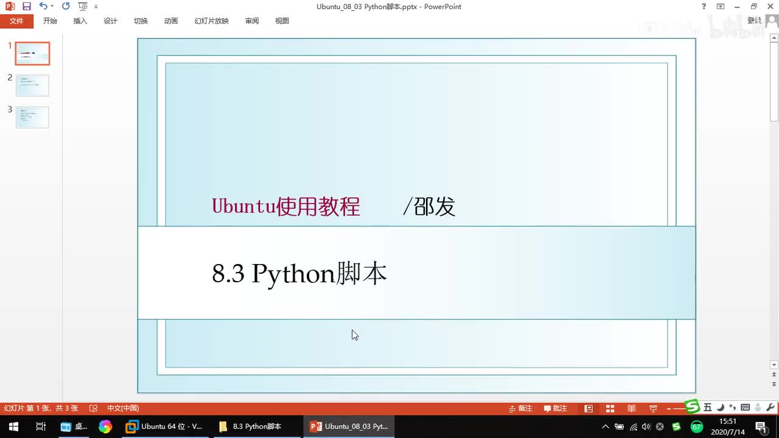Toggle Sogou punctuation mode icon
The width and height of the screenshot is (779, 438).
[x=732, y=407]
